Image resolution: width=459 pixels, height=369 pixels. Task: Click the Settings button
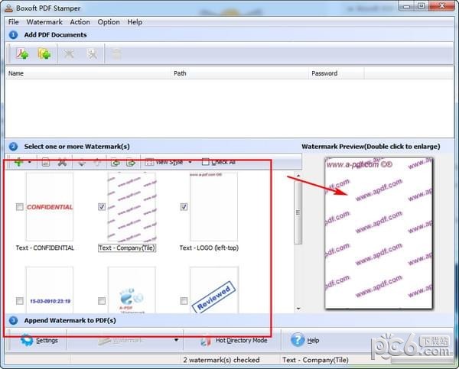(x=39, y=340)
